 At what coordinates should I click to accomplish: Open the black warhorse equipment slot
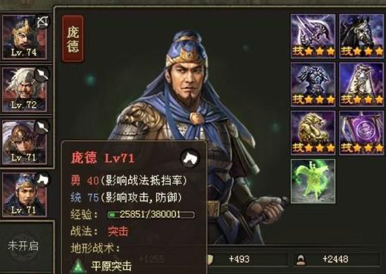[x=361, y=36]
